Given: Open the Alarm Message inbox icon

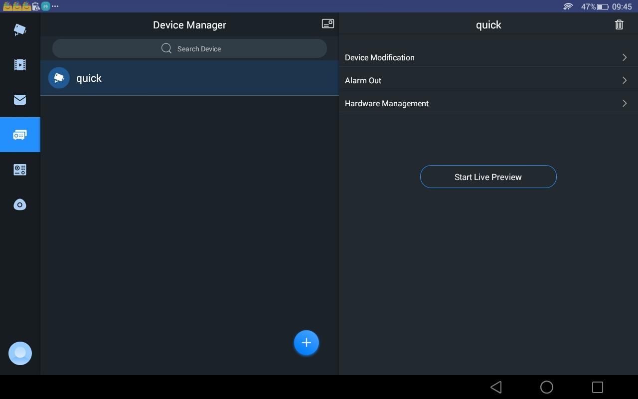Looking at the screenshot, I should [20, 100].
